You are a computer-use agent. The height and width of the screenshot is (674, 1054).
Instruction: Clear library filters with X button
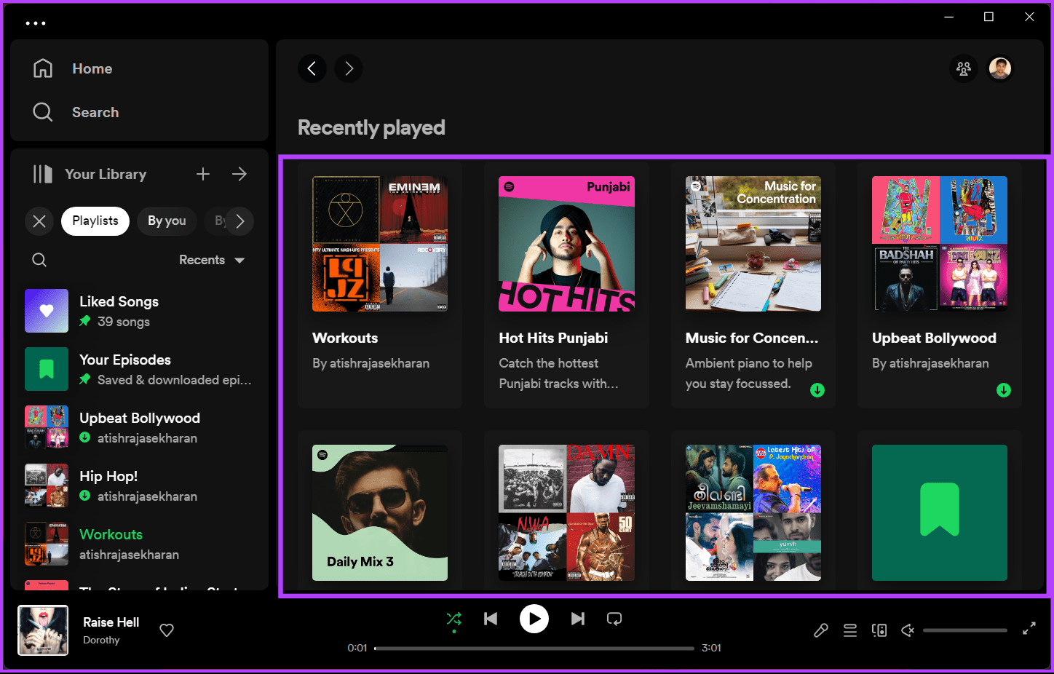coord(39,221)
